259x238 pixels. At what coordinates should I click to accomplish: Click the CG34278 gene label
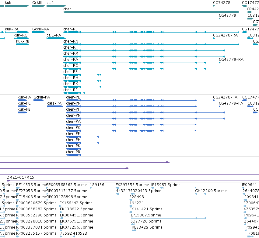coord(222,3)
